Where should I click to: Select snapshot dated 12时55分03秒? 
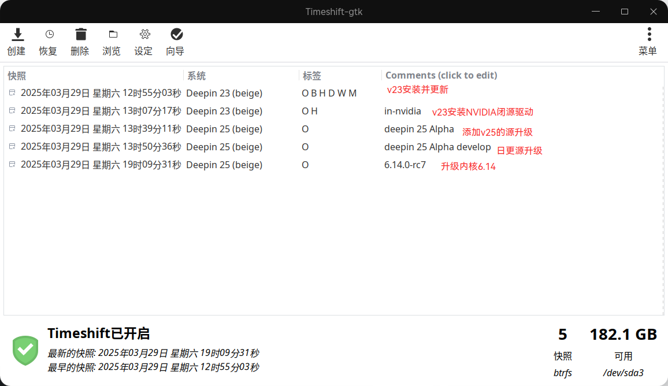[101, 93]
